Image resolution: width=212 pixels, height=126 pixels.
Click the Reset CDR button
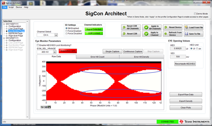point(131,34)
